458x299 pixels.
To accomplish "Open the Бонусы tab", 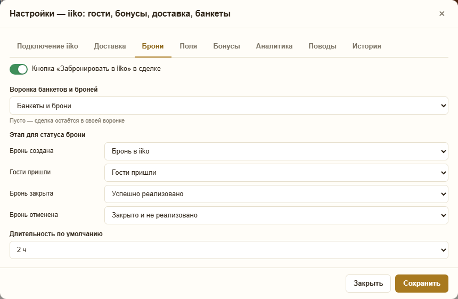I will [227, 46].
